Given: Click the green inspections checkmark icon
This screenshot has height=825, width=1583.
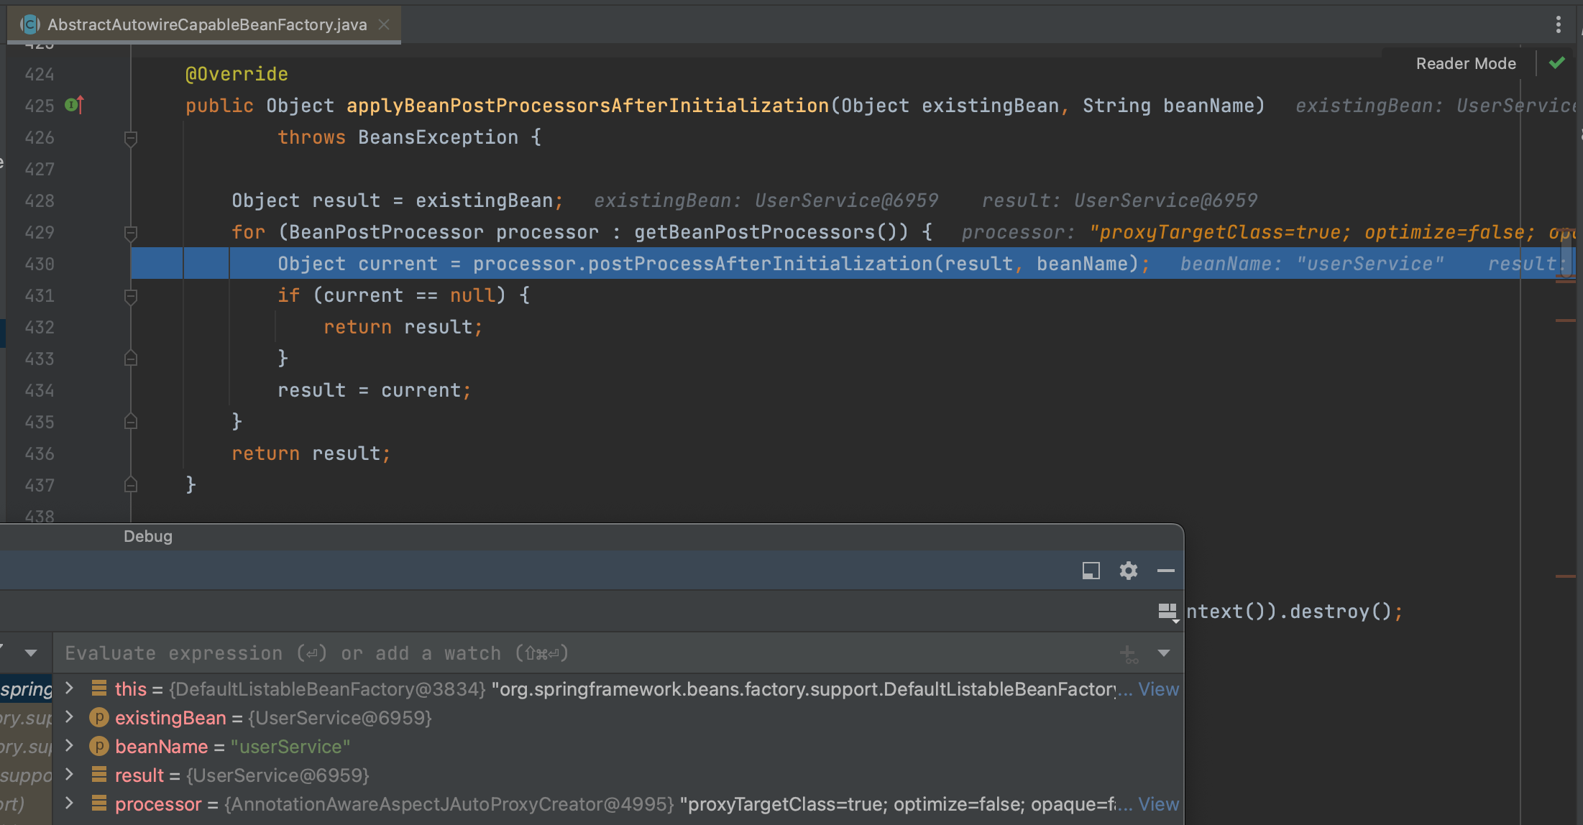Looking at the screenshot, I should click(1557, 63).
